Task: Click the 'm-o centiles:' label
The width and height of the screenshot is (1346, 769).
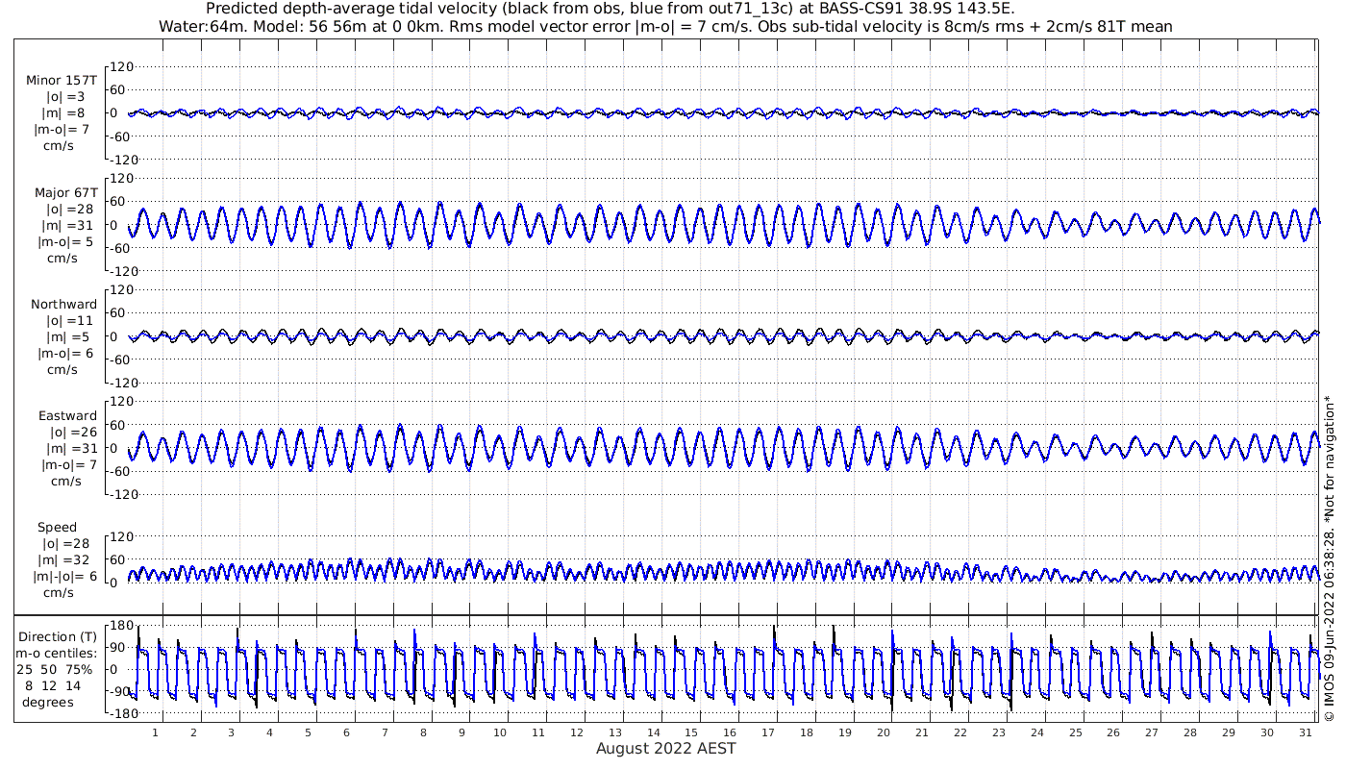Action: click(56, 654)
